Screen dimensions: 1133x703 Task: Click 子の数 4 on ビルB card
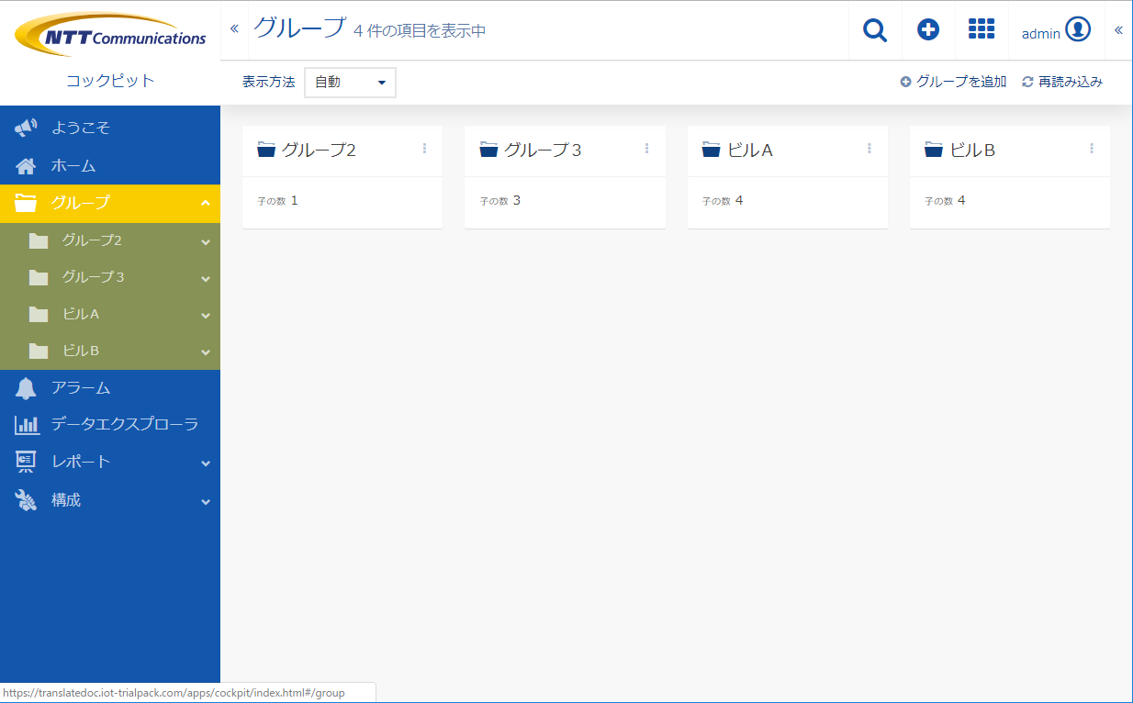(945, 200)
